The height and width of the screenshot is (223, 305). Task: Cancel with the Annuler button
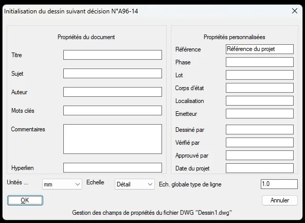(280, 200)
